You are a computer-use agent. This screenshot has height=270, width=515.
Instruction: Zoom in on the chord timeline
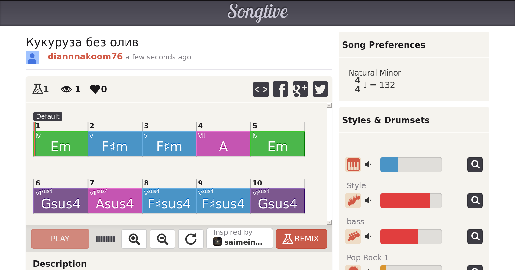click(x=134, y=239)
